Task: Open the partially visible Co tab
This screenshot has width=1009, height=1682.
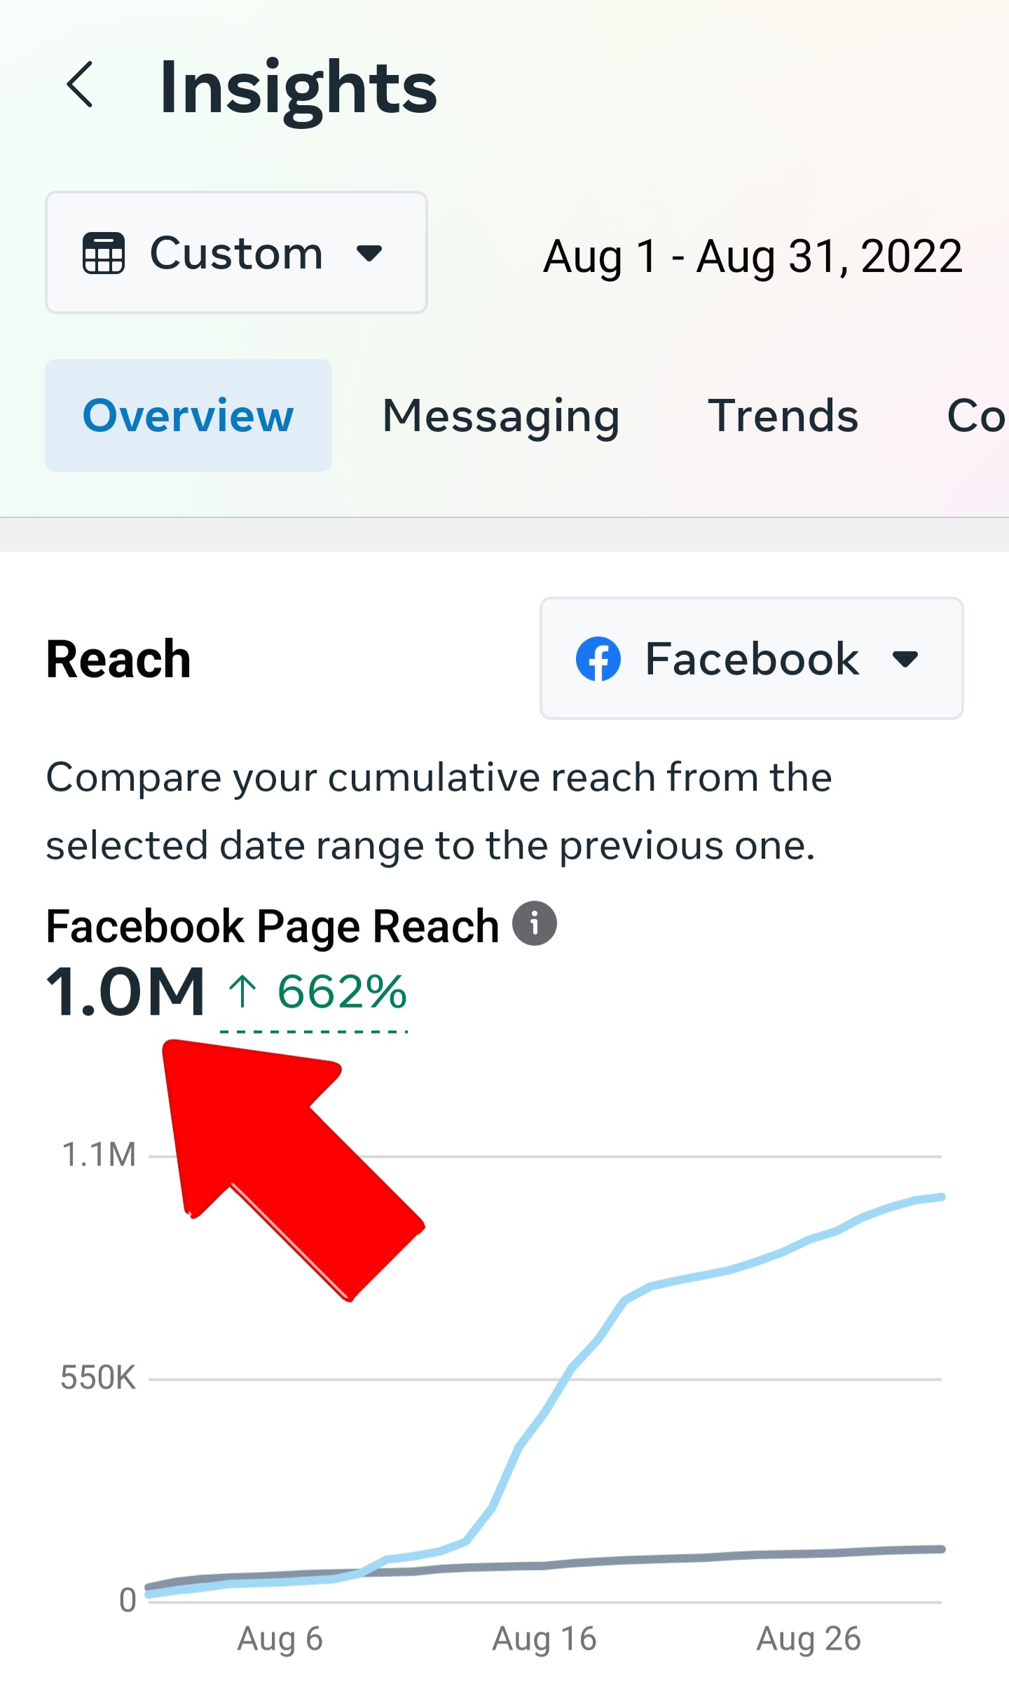Action: click(977, 416)
